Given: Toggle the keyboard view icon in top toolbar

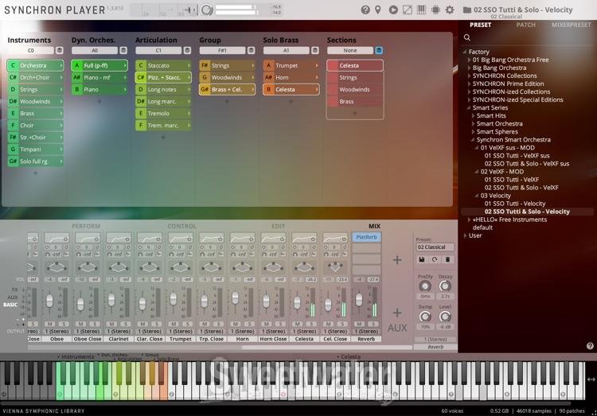Looking at the screenshot, I should (421, 10).
